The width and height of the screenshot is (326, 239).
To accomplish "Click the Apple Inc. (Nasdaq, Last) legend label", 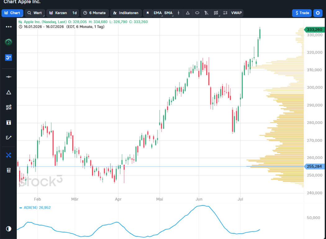I will pos(45,22).
